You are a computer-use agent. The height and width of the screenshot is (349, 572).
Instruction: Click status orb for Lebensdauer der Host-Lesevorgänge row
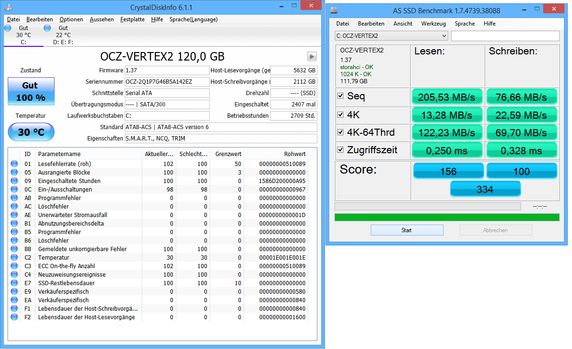[x=14, y=317]
